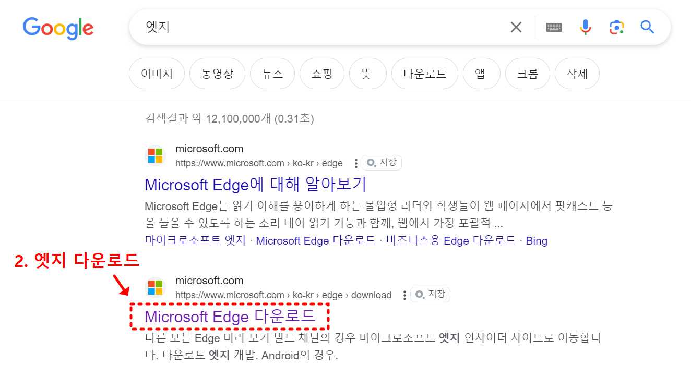This screenshot has width=691, height=377.
Task: Select the 동영상 filter chip
Action: pos(217,74)
